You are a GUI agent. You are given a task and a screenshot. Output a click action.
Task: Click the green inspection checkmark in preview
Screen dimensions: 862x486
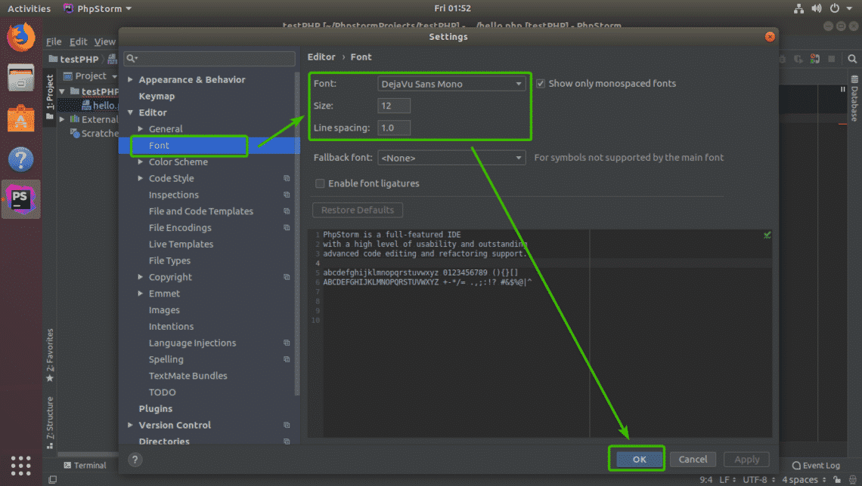coord(767,235)
